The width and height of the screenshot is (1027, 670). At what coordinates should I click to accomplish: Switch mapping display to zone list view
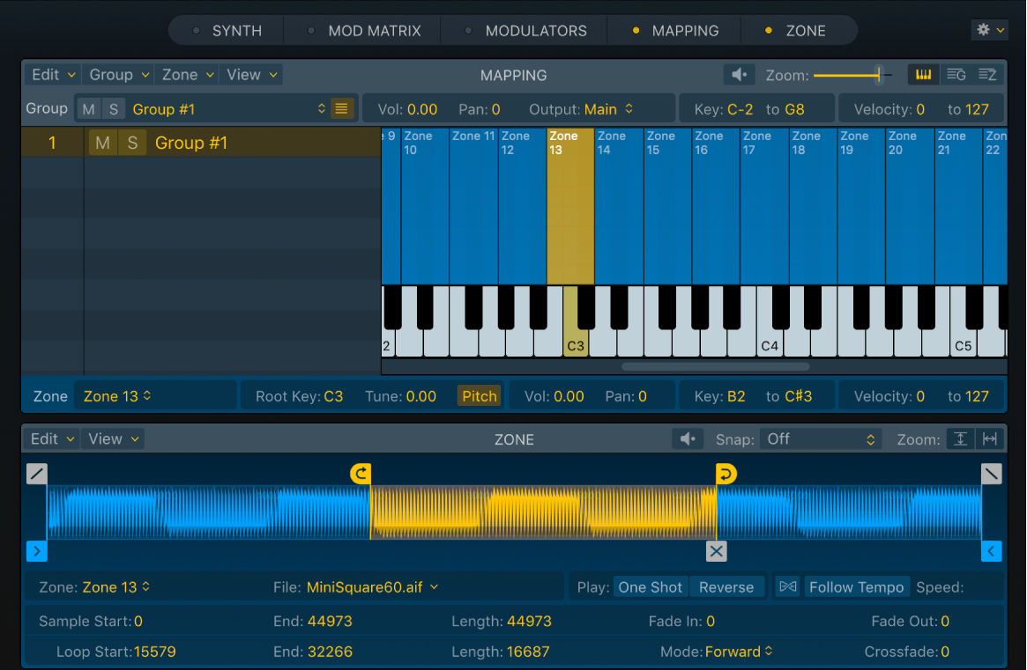(987, 74)
